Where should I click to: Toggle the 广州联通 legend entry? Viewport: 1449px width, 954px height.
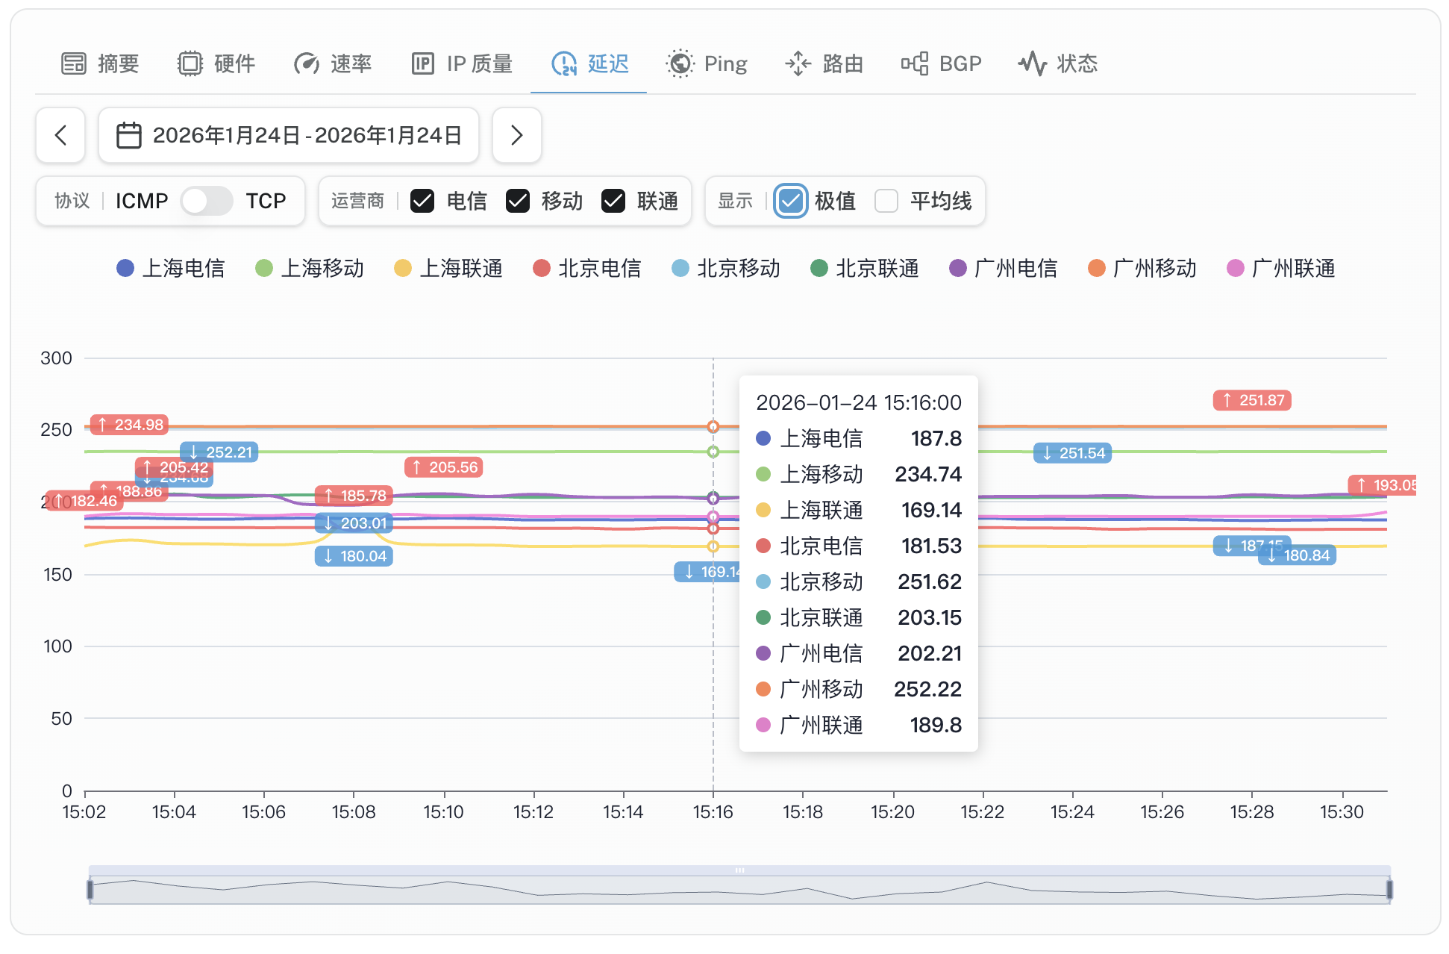click(1280, 269)
